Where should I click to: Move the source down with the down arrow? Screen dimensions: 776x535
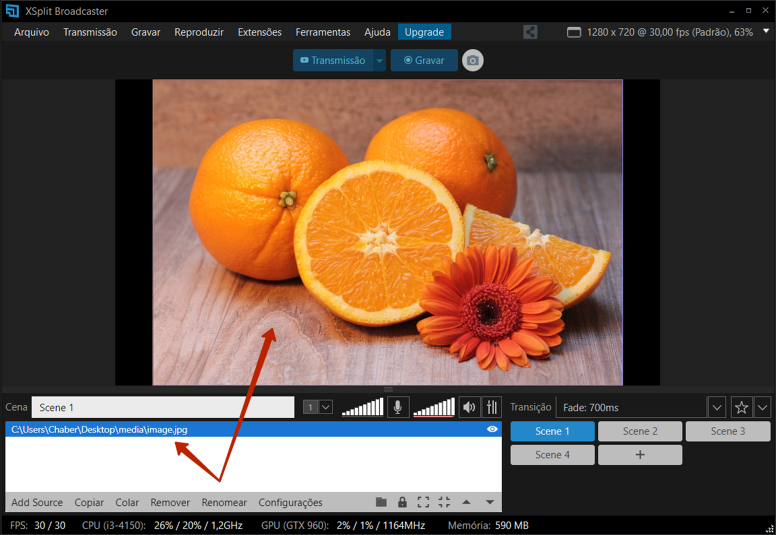[490, 502]
